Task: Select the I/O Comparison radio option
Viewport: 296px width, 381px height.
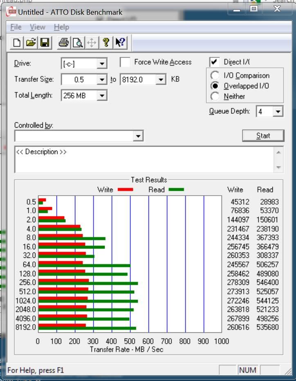Action: click(215, 76)
